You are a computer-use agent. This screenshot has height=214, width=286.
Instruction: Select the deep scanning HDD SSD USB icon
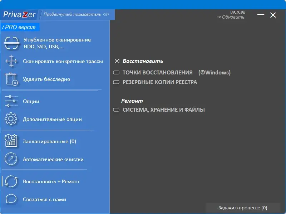11,42
